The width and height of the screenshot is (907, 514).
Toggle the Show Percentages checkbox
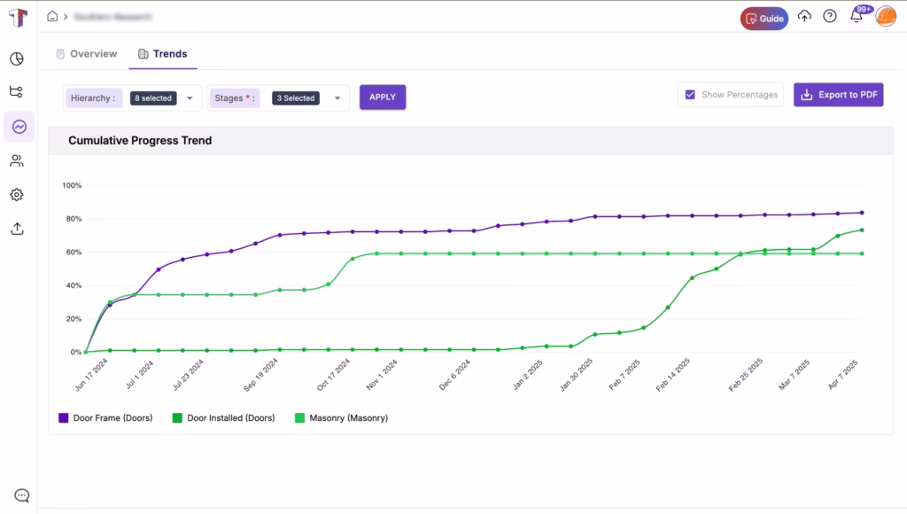pyautogui.click(x=690, y=94)
